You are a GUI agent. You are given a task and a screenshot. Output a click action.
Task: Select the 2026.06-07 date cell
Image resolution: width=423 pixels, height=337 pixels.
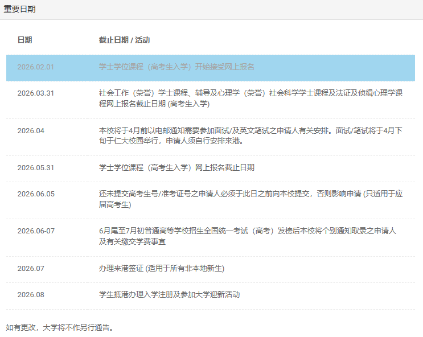click(x=35, y=231)
